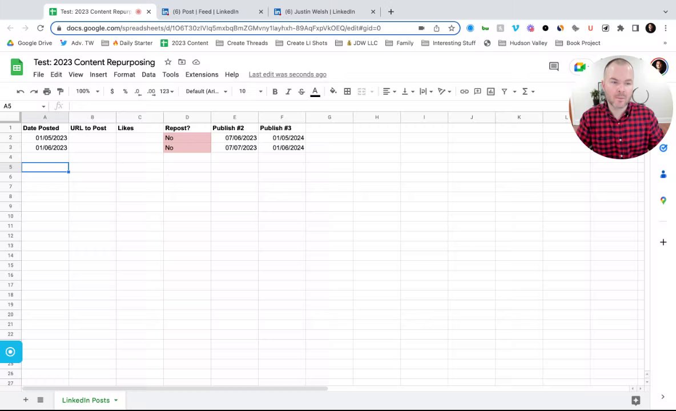Click the Explore button at bottom right
This screenshot has height=411, width=676.
point(635,400)
